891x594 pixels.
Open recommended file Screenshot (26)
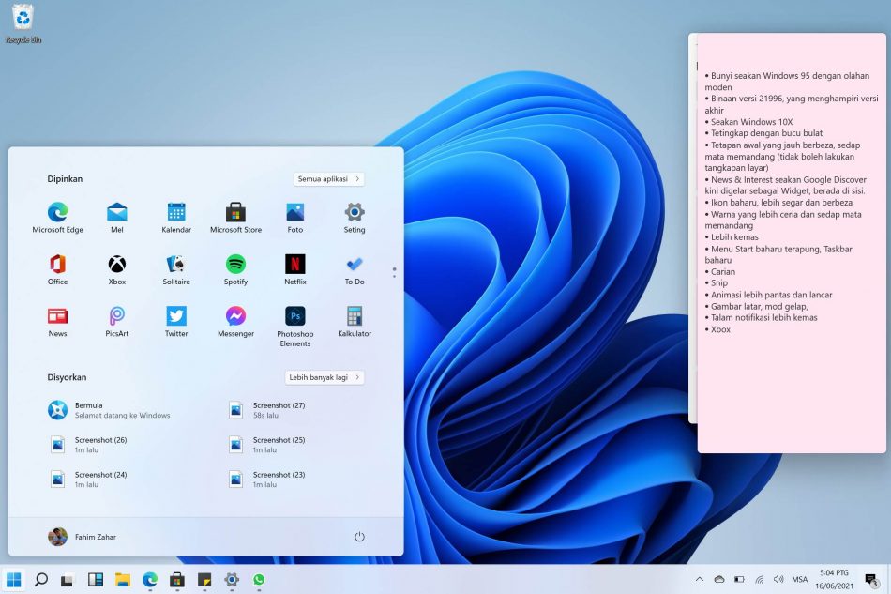tap(88, 445)
